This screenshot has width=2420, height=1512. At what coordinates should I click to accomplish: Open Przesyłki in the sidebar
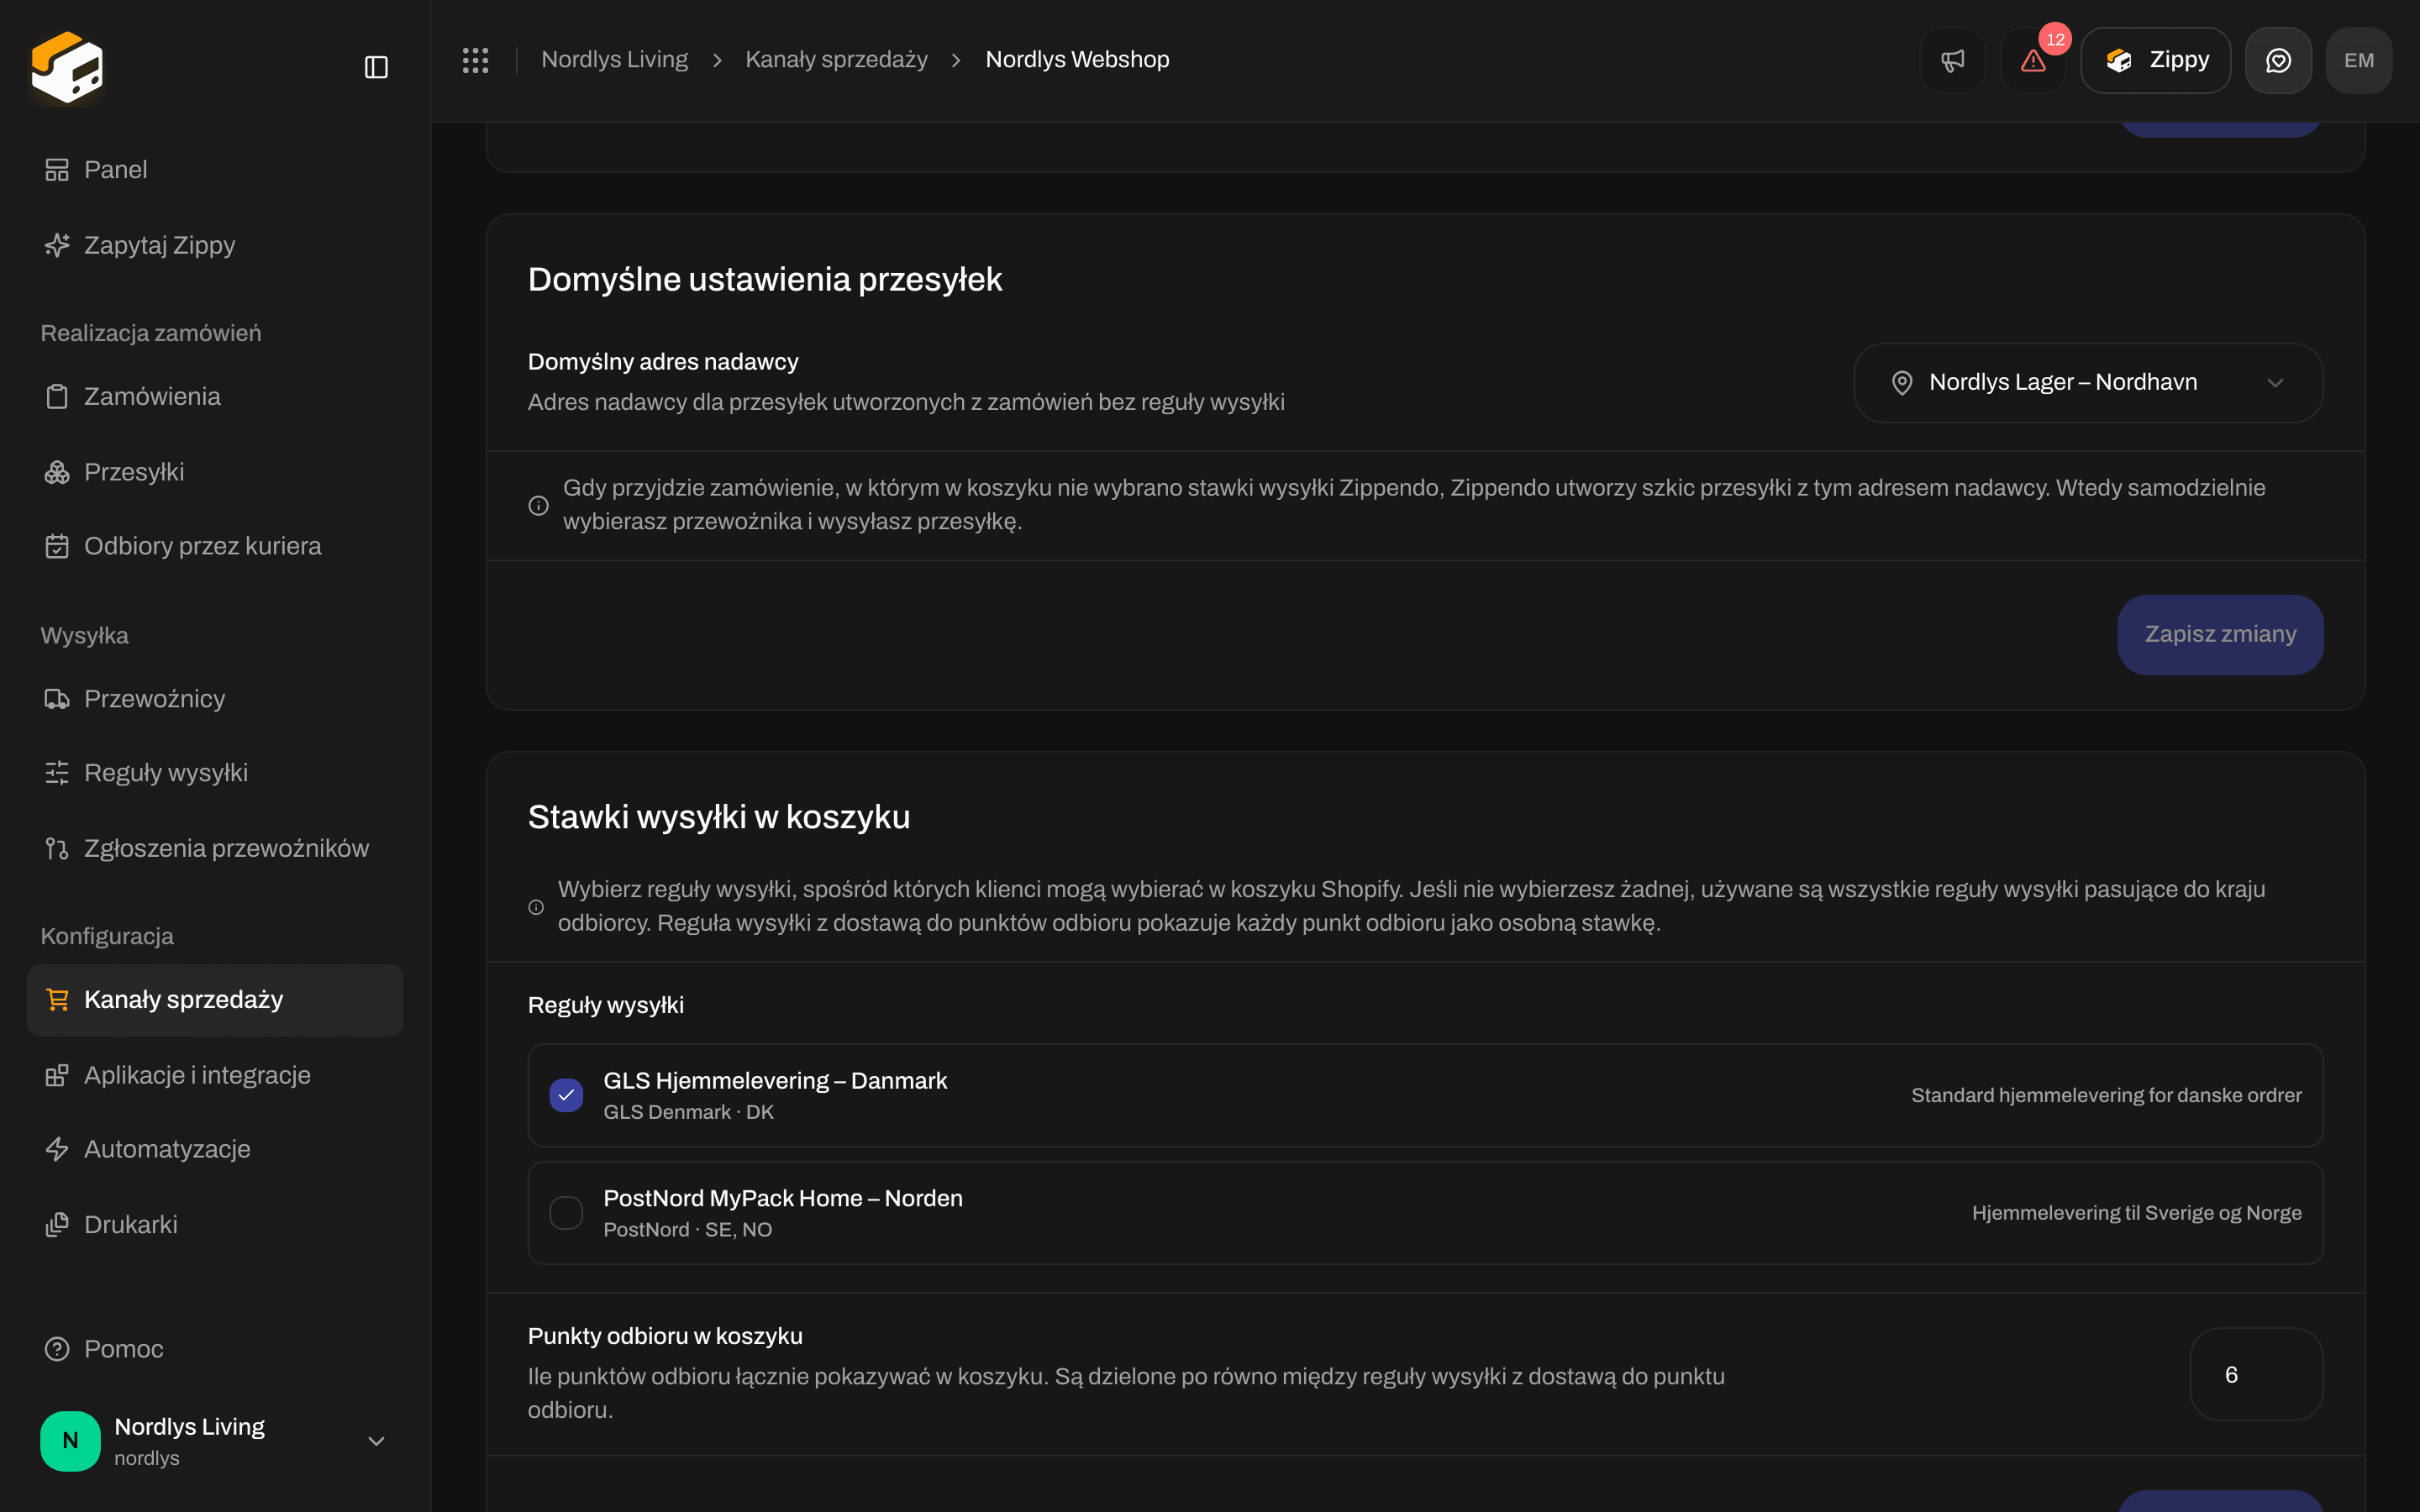(x=214, y=472)
